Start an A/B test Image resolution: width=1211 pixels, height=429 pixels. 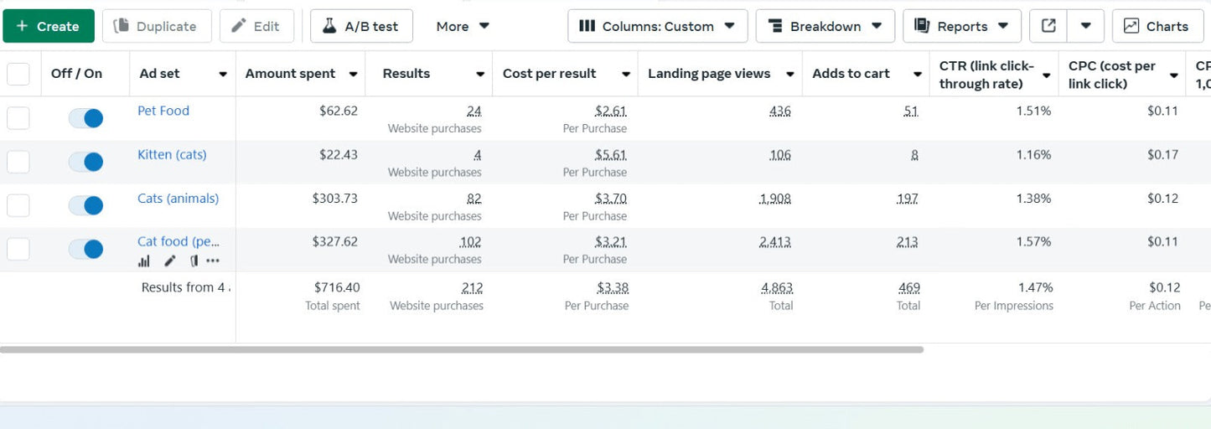coord(362,26)
